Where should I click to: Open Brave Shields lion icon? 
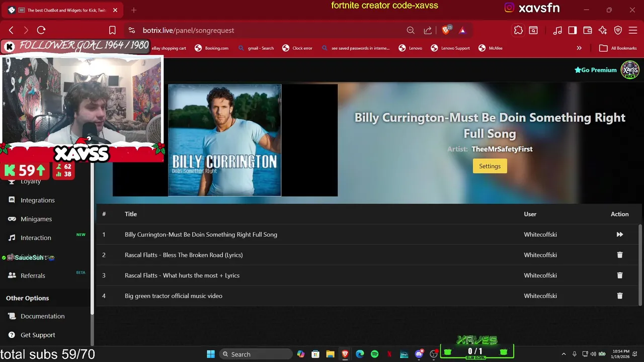pyautogui.click(x=446, y=30)
